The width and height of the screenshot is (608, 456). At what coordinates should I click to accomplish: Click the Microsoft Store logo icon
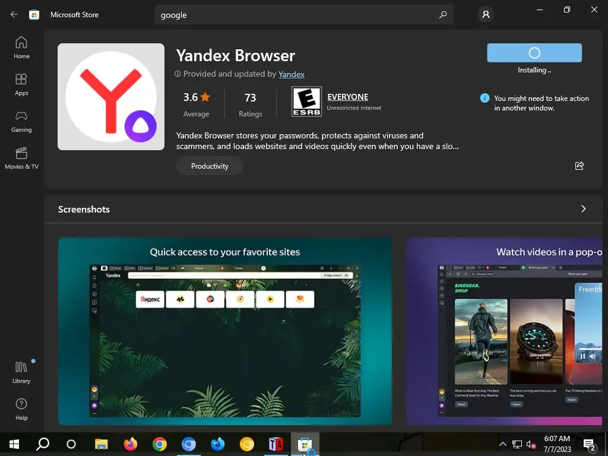coord(34,15)
